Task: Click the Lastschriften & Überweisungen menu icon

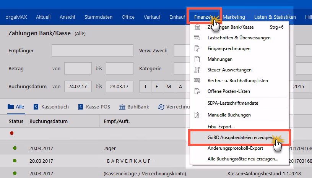Action: pyautogui.click(x=197, y=37)
